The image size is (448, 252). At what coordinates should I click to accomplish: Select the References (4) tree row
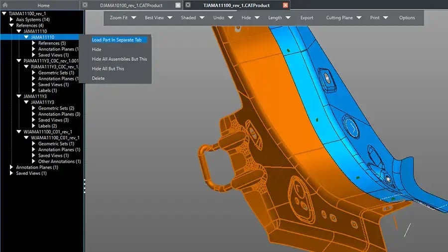(x=30, y=25)
